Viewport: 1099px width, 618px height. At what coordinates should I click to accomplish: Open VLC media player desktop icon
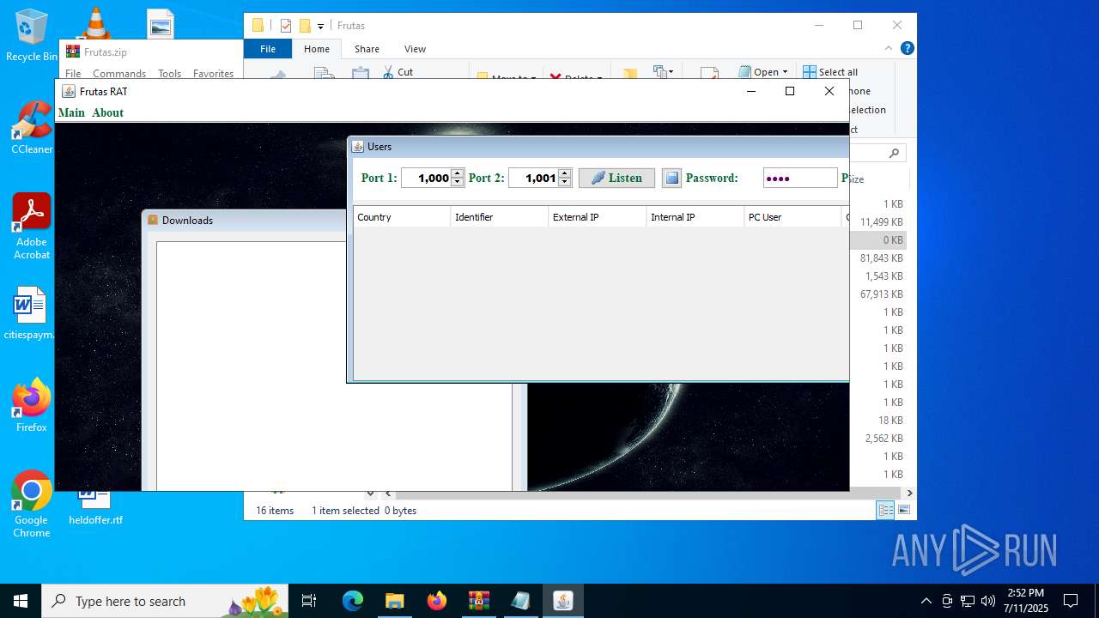tap(95, 23)
